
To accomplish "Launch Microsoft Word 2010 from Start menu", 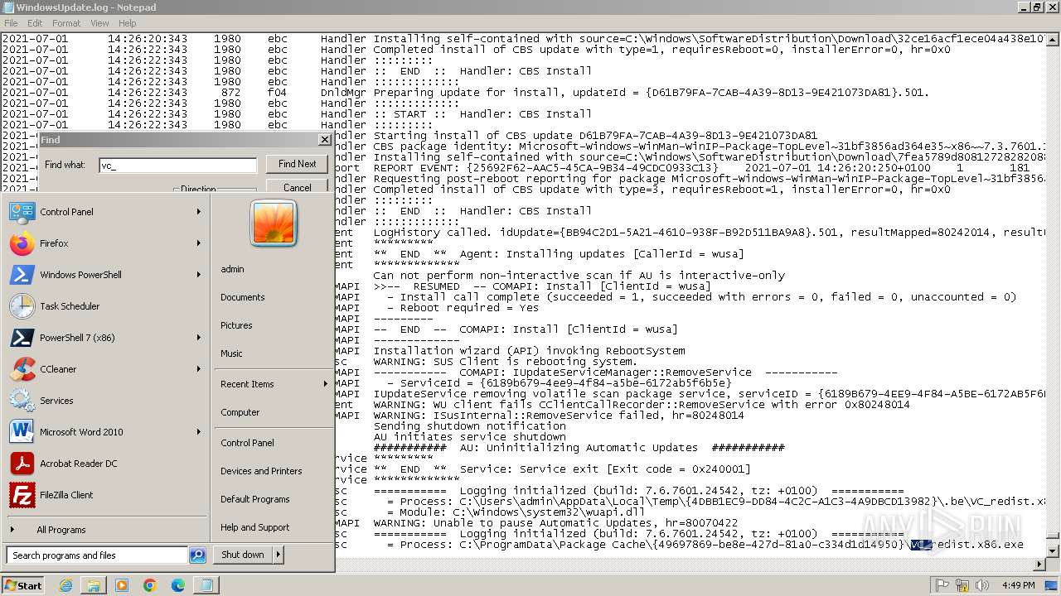I will [x=22, y=432].
